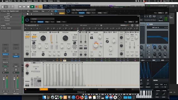Toggle the Dist insert effect on/off

coord(104,32)
